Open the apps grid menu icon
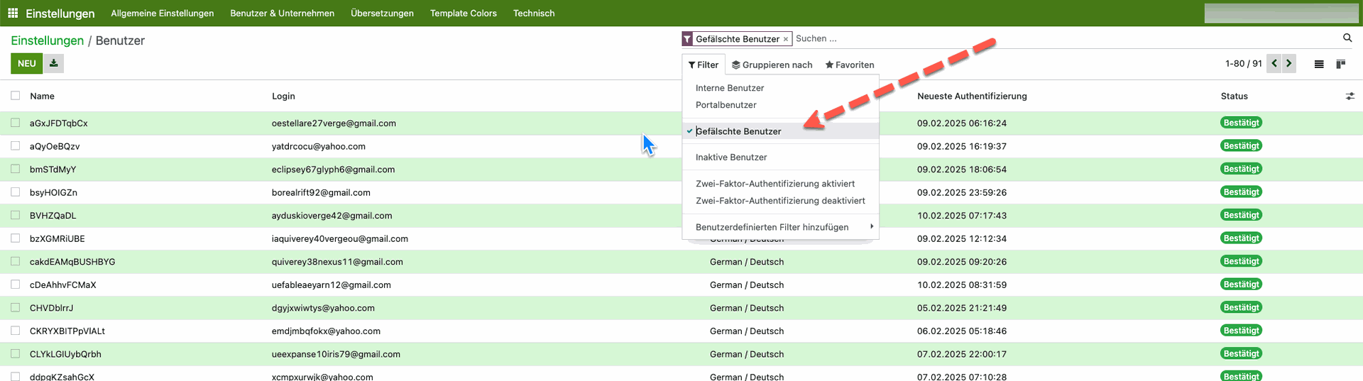 [13, 13]
